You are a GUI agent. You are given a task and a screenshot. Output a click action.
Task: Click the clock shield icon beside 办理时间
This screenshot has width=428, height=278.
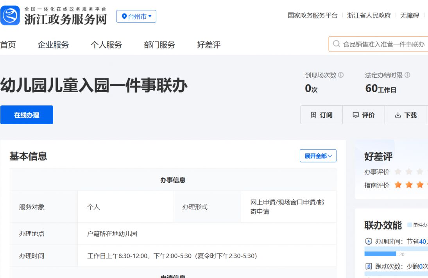pyautogui.click(x=369, y=241)
